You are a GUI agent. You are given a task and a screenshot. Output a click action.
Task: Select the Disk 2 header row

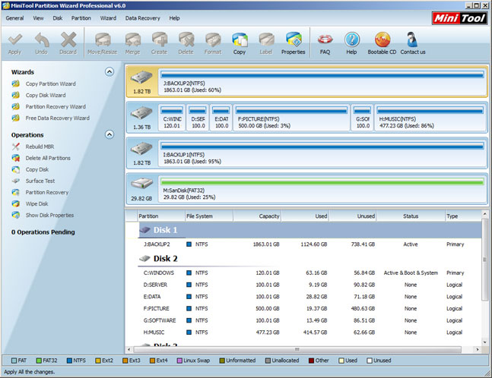click(309, 259)
